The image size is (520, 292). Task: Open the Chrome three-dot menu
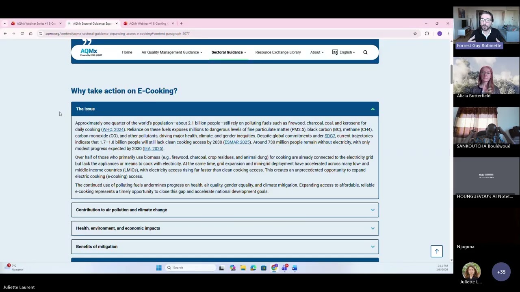coord(448,34)
